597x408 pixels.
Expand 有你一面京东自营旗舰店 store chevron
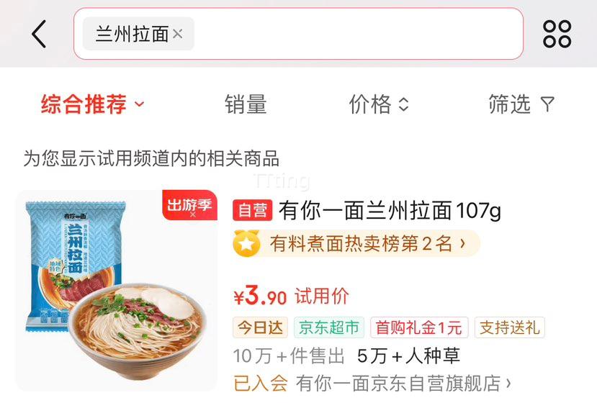point(508,383)
